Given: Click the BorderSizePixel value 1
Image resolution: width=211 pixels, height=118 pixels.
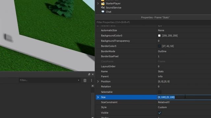Looking at the screenshot, I should tap(159, 56).
